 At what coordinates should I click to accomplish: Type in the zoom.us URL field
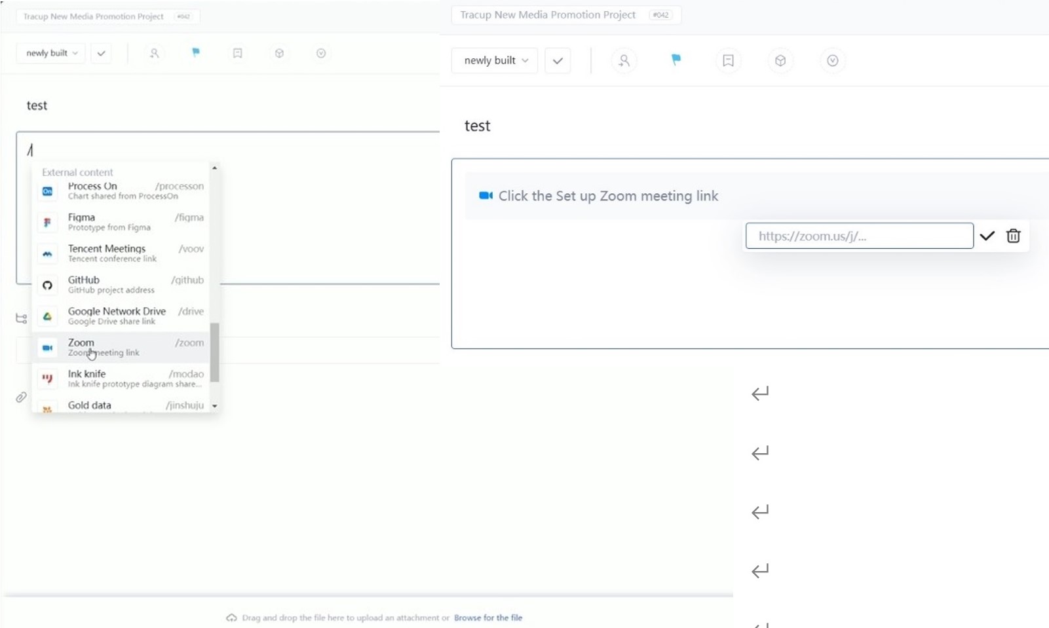(858, 236)
